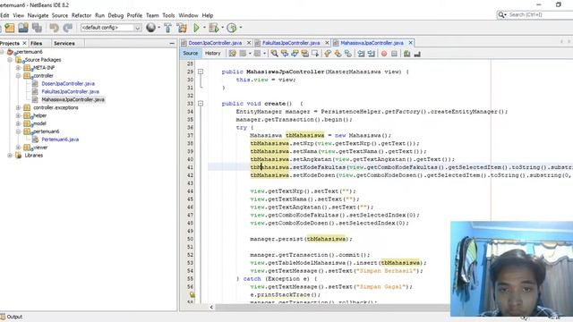
Task: Click Find Previous Occurrence icon
Action: click(x=285, y=54)
